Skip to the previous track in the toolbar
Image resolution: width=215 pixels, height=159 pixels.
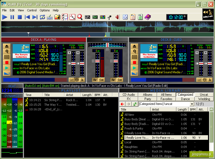pos(27,17)
